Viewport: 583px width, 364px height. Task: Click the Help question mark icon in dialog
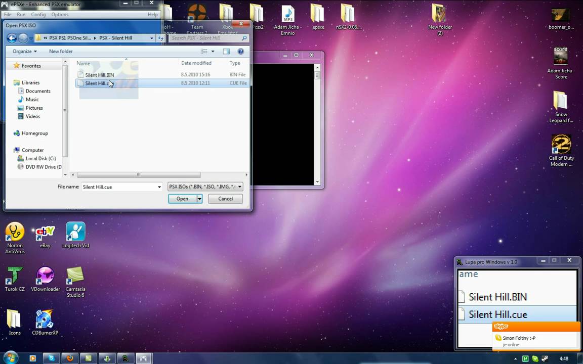(240, 51)
